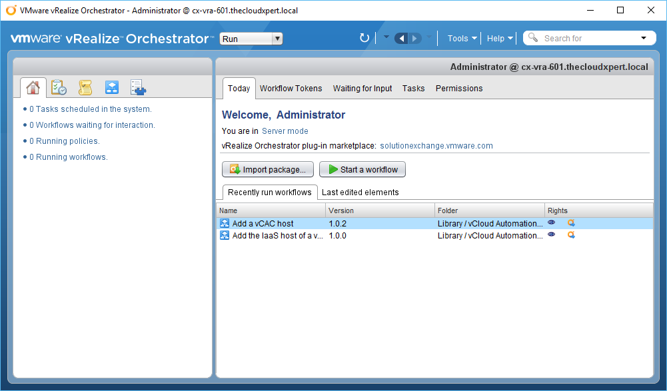The width and height of the screenshot is (667, 391).
Task: Open the Inventory view puzzle-piece icon
Action: tap(139, 87)
